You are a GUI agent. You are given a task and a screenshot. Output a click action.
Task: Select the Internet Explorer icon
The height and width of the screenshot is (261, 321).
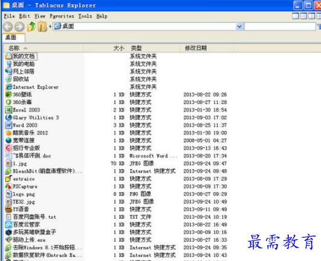8,87
